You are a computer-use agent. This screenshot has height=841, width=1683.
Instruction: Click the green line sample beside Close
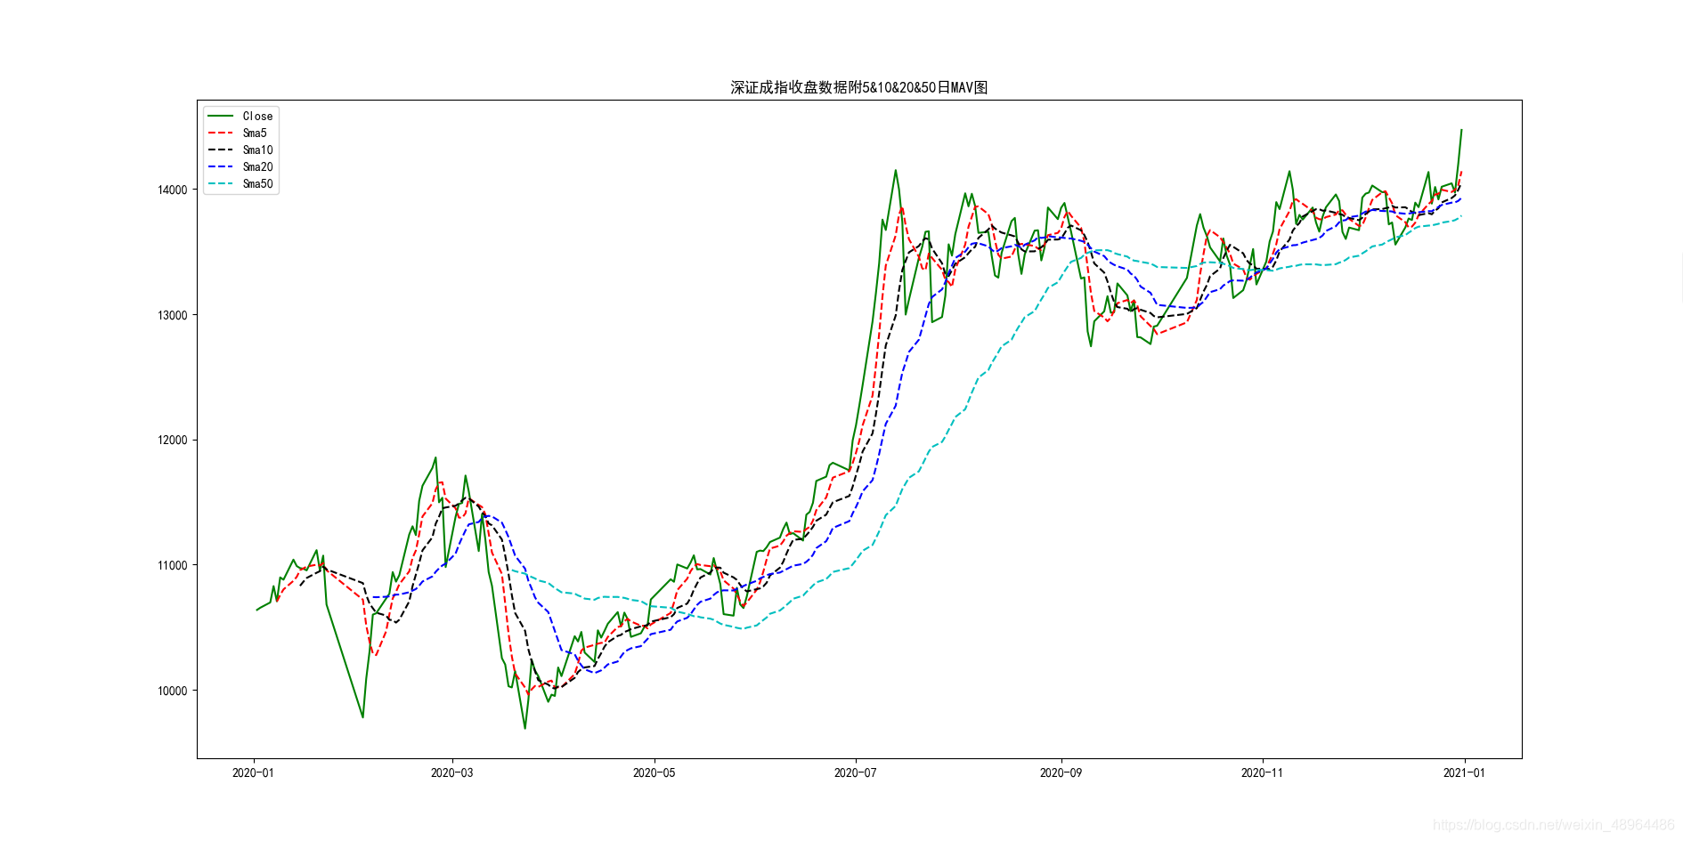pyautogui.click(x=220, y=116)
